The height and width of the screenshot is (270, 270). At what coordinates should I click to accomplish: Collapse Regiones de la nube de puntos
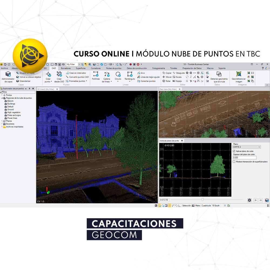2,98
